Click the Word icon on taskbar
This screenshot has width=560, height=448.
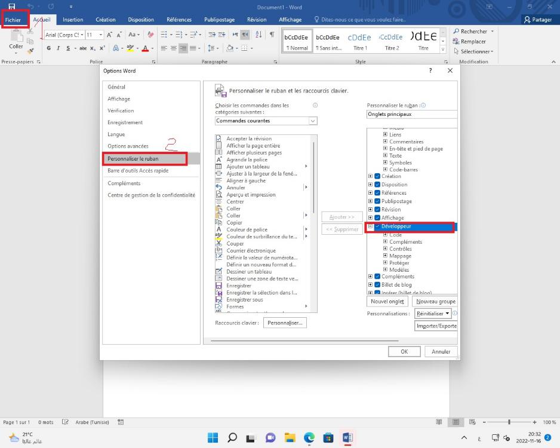pos(347,437)
